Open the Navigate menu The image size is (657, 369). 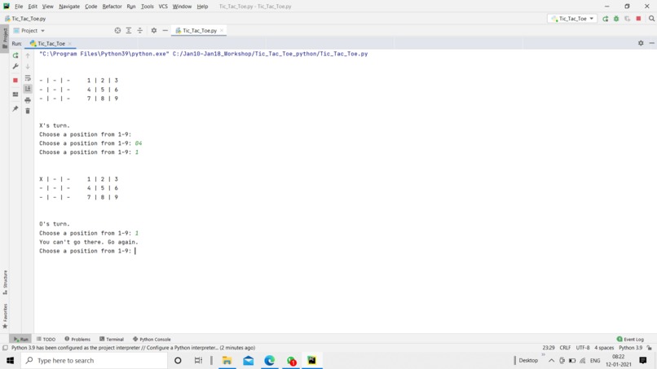pos(69,7)
